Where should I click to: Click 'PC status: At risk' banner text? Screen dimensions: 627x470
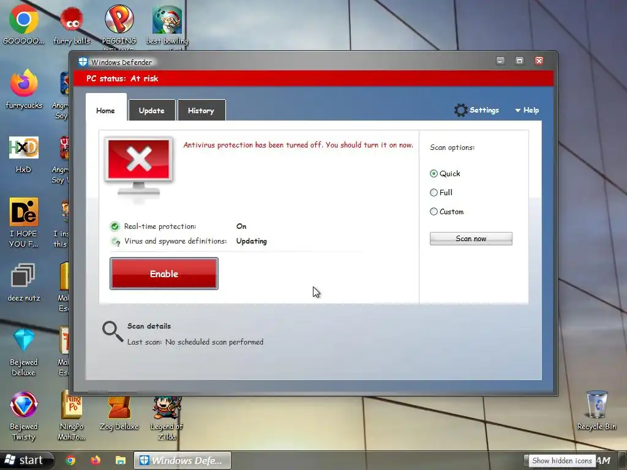(x=122, y=78)
